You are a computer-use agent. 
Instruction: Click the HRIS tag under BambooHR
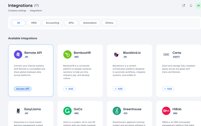76,57
